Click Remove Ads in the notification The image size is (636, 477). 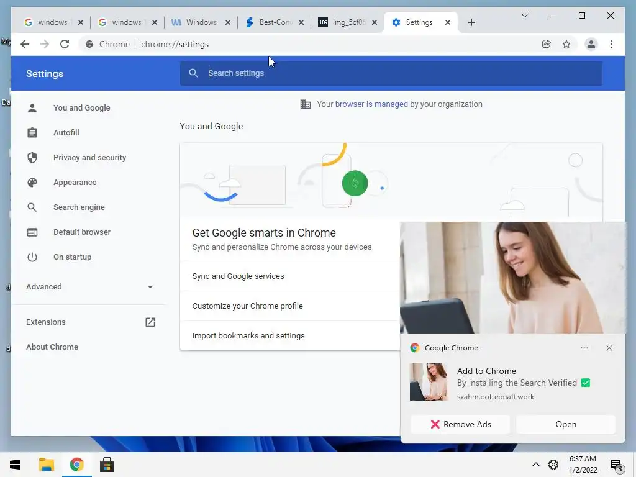point(460,424)
